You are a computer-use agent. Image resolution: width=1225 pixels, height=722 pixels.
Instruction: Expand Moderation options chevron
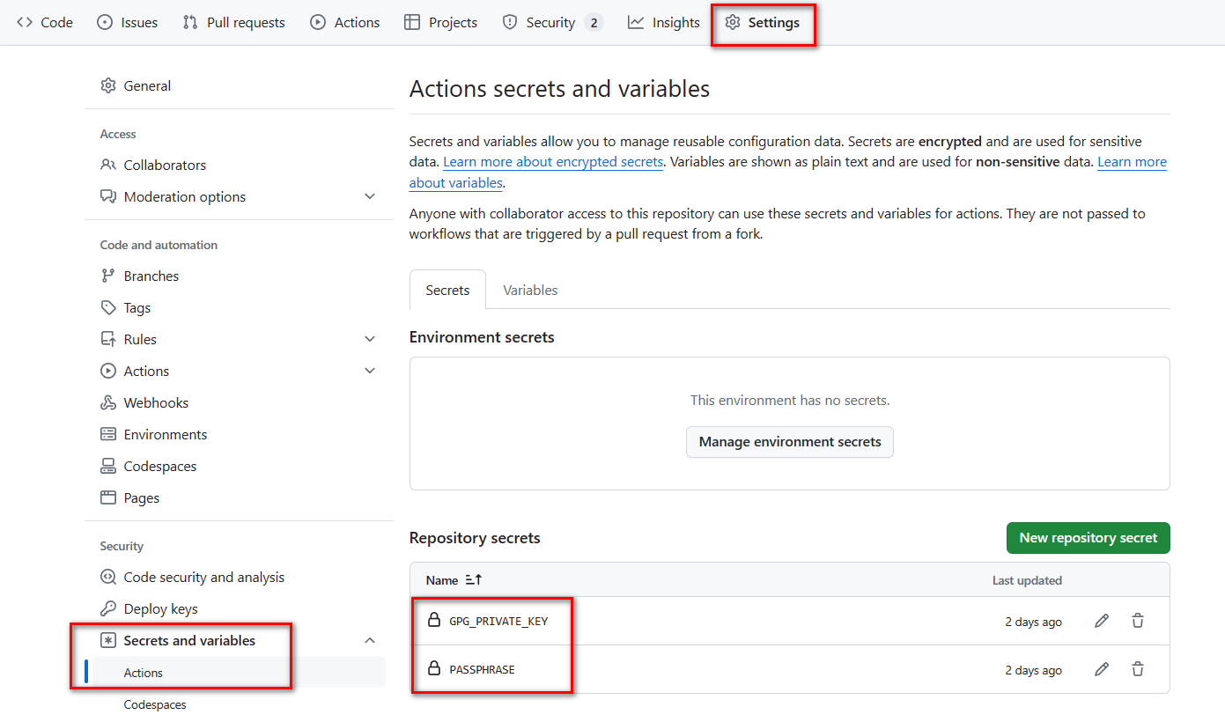click(370, 196)
